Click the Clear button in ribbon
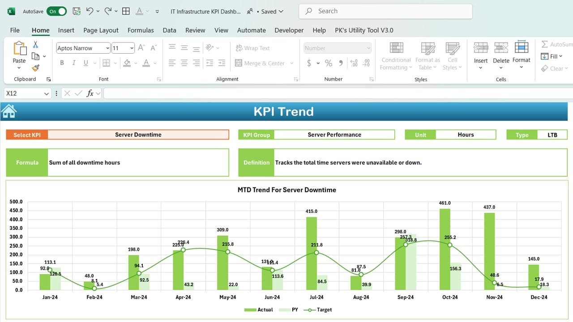 (554, 68)
